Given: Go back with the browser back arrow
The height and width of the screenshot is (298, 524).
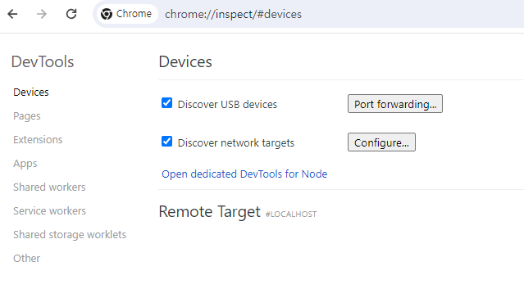Looking at the screenshot, I should [12, 14].
